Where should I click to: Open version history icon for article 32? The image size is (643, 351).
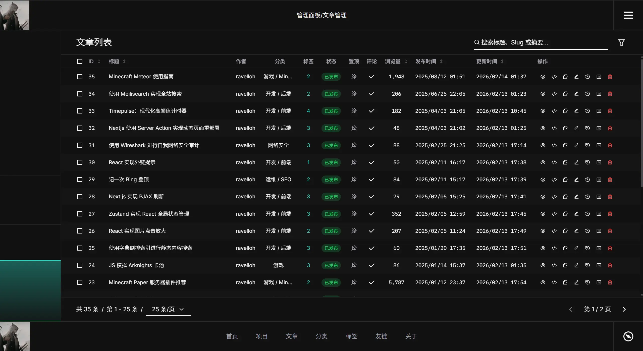coord(587,128)
